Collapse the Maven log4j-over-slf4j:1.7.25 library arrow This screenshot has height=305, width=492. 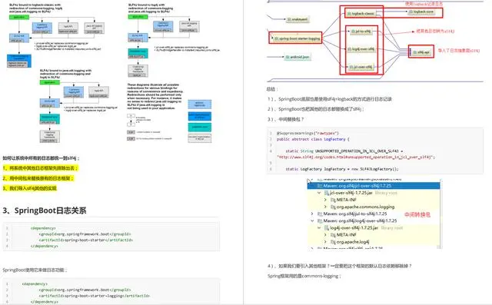312,220
